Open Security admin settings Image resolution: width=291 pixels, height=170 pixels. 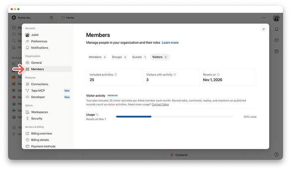pos(48,119)
